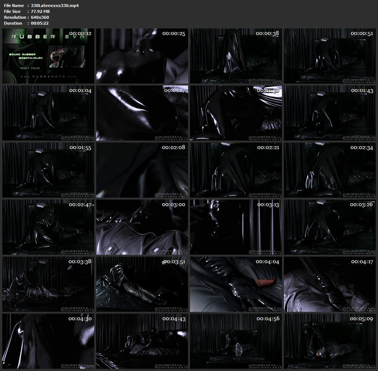
Task: Click the 00:03:13 preview frame
Action: point(236,227)
